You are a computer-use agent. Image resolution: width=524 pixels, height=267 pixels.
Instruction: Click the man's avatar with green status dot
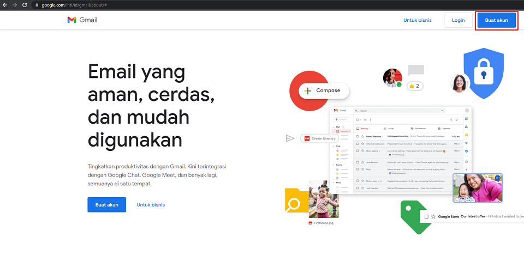(392, 78)
